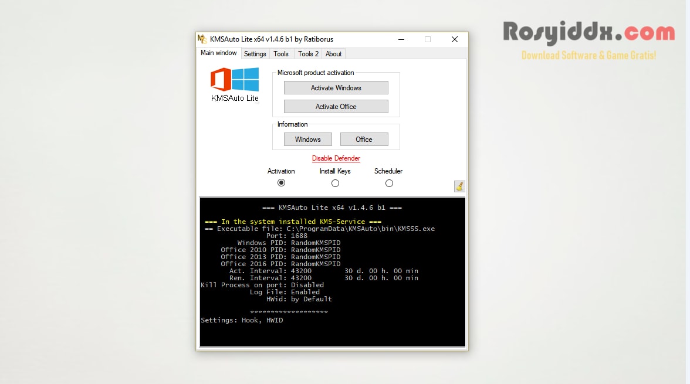The width and height of the screenshot is (690, 384).
Task: Click yellow 'In the system installed KMS-Service' line
Action: tap(293, 222)
